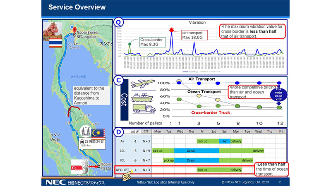Click the N+9 transit time cell
The height and width of the screenshot is (186, 331).
pos(146,151)
